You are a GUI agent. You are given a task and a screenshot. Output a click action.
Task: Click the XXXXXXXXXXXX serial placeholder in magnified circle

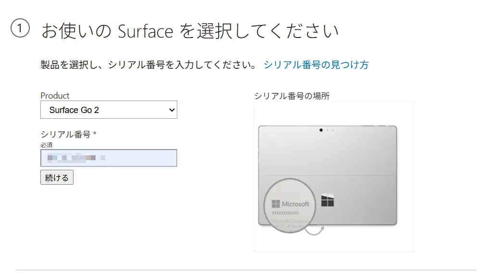coord(285,213)
